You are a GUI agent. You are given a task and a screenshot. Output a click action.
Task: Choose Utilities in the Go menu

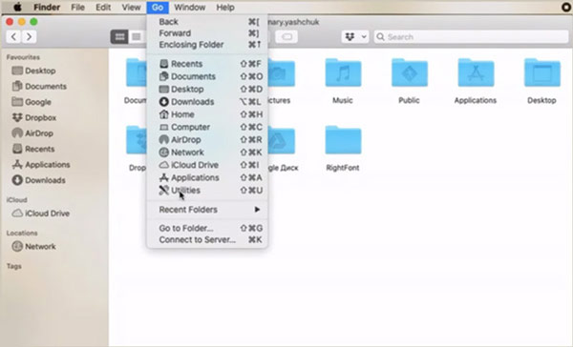[207, 191]
